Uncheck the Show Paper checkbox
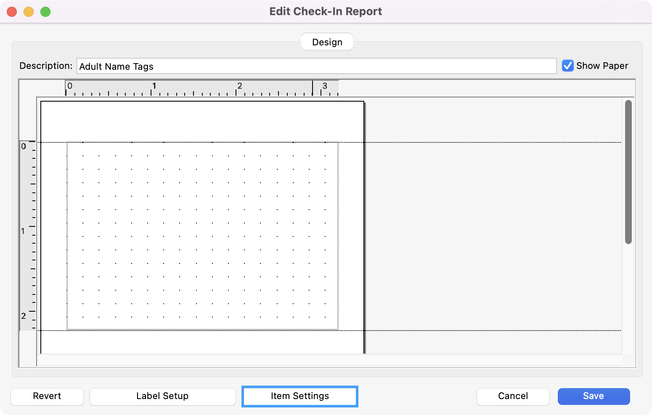 click(568, 66)
